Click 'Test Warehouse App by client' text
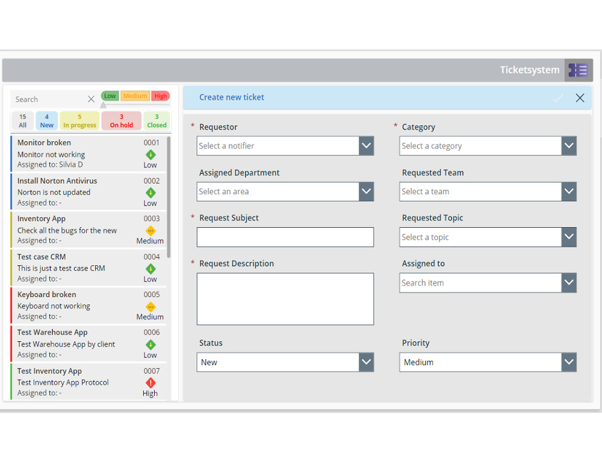 (x=66, y=344)
